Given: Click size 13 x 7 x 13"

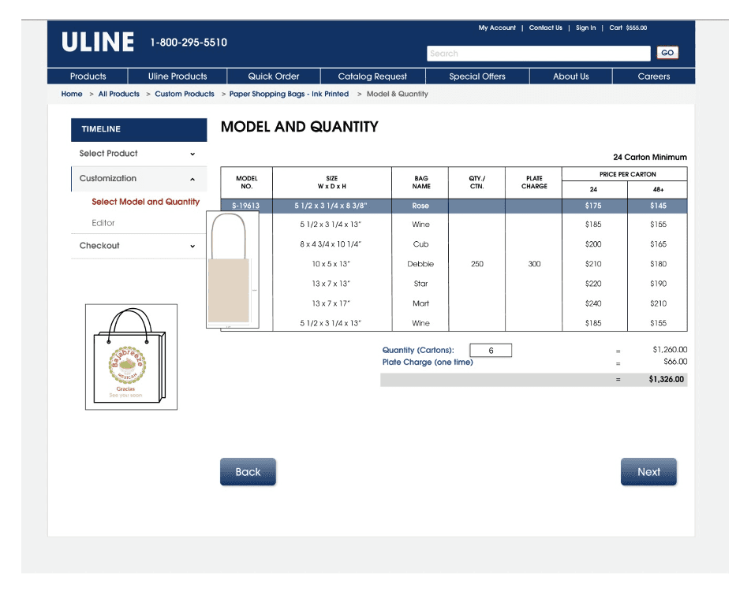Looking at the screenshot, I should tap(331, 284).
